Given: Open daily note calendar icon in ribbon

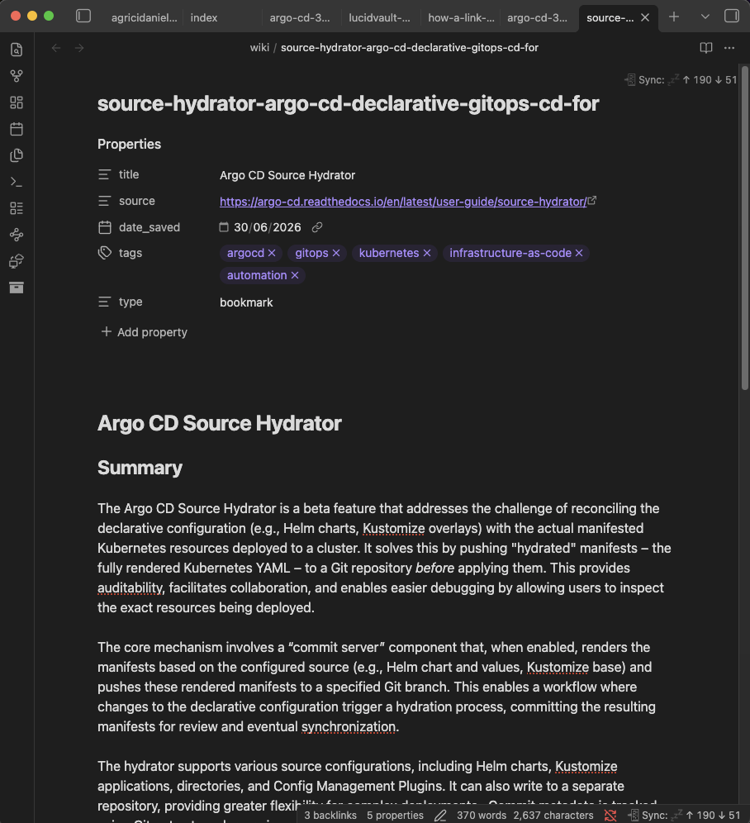Looking at the screenshot, I should tap(17, 129).
